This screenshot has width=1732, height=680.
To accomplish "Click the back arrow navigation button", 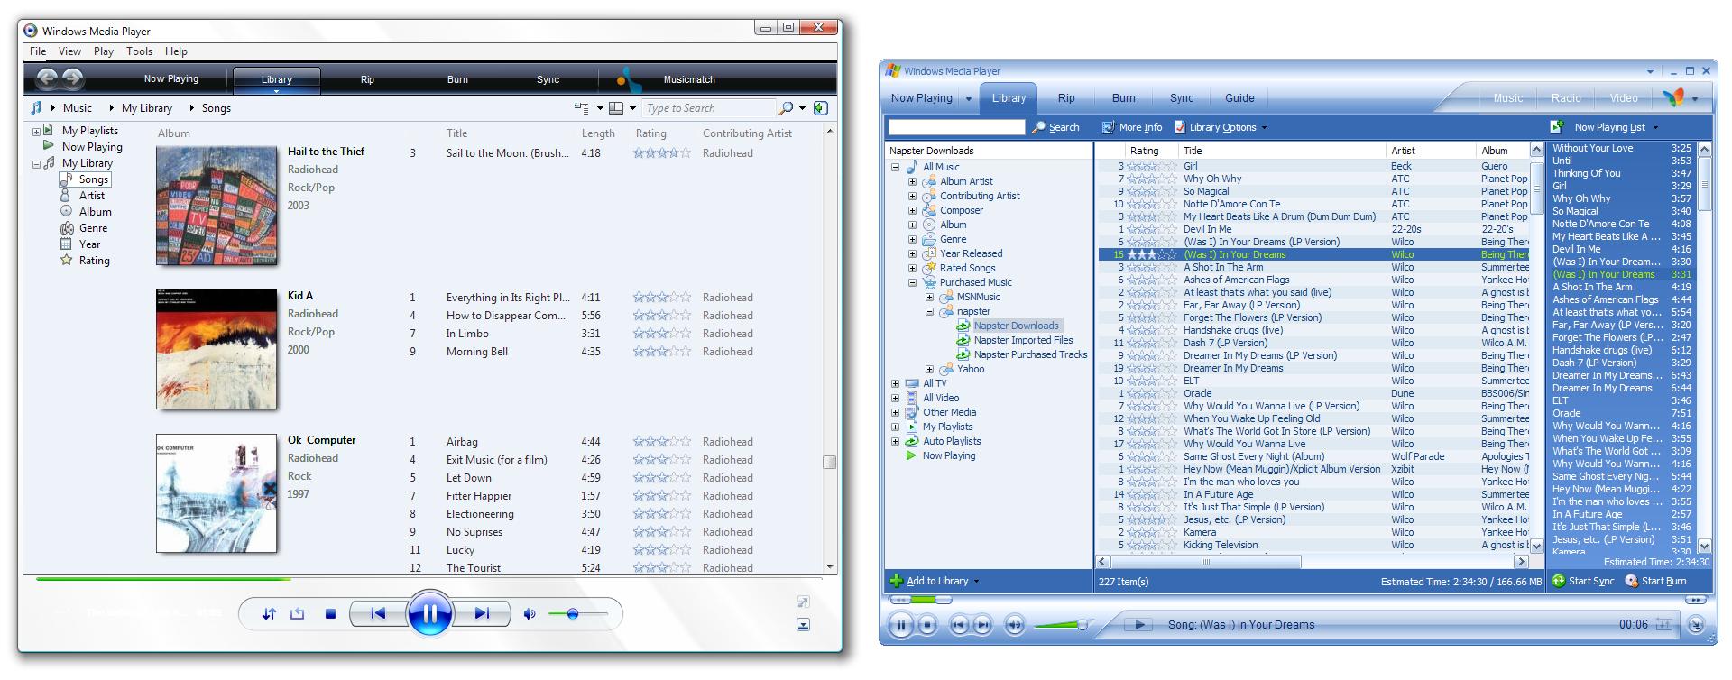I will coord(47,78).
